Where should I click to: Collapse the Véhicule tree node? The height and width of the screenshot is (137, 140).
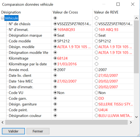tap(2, 18)
